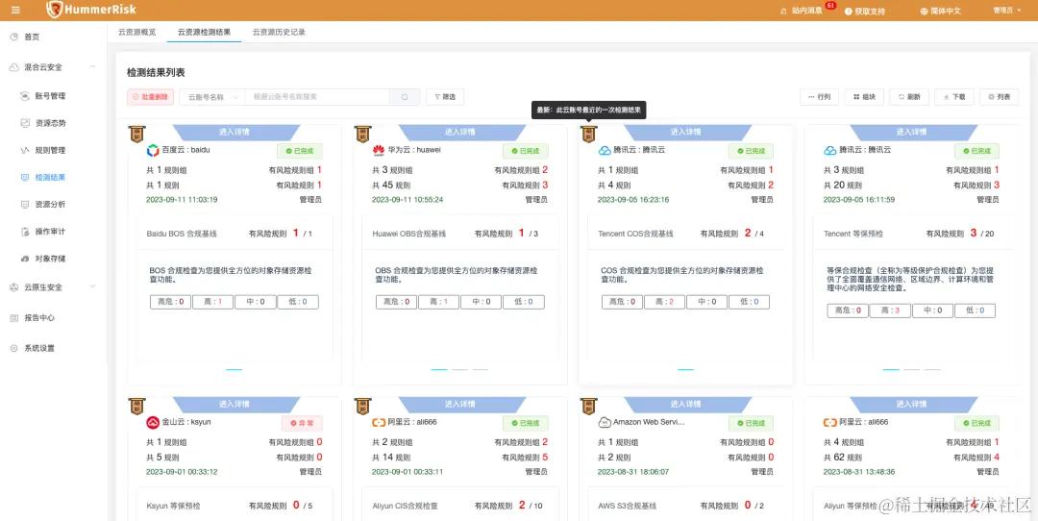Open the 简体中文 language selector
1038x521 pixels.
point(940,11)
